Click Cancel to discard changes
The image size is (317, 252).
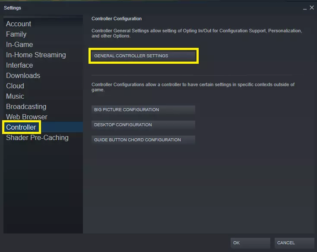(x=295, y=243)
